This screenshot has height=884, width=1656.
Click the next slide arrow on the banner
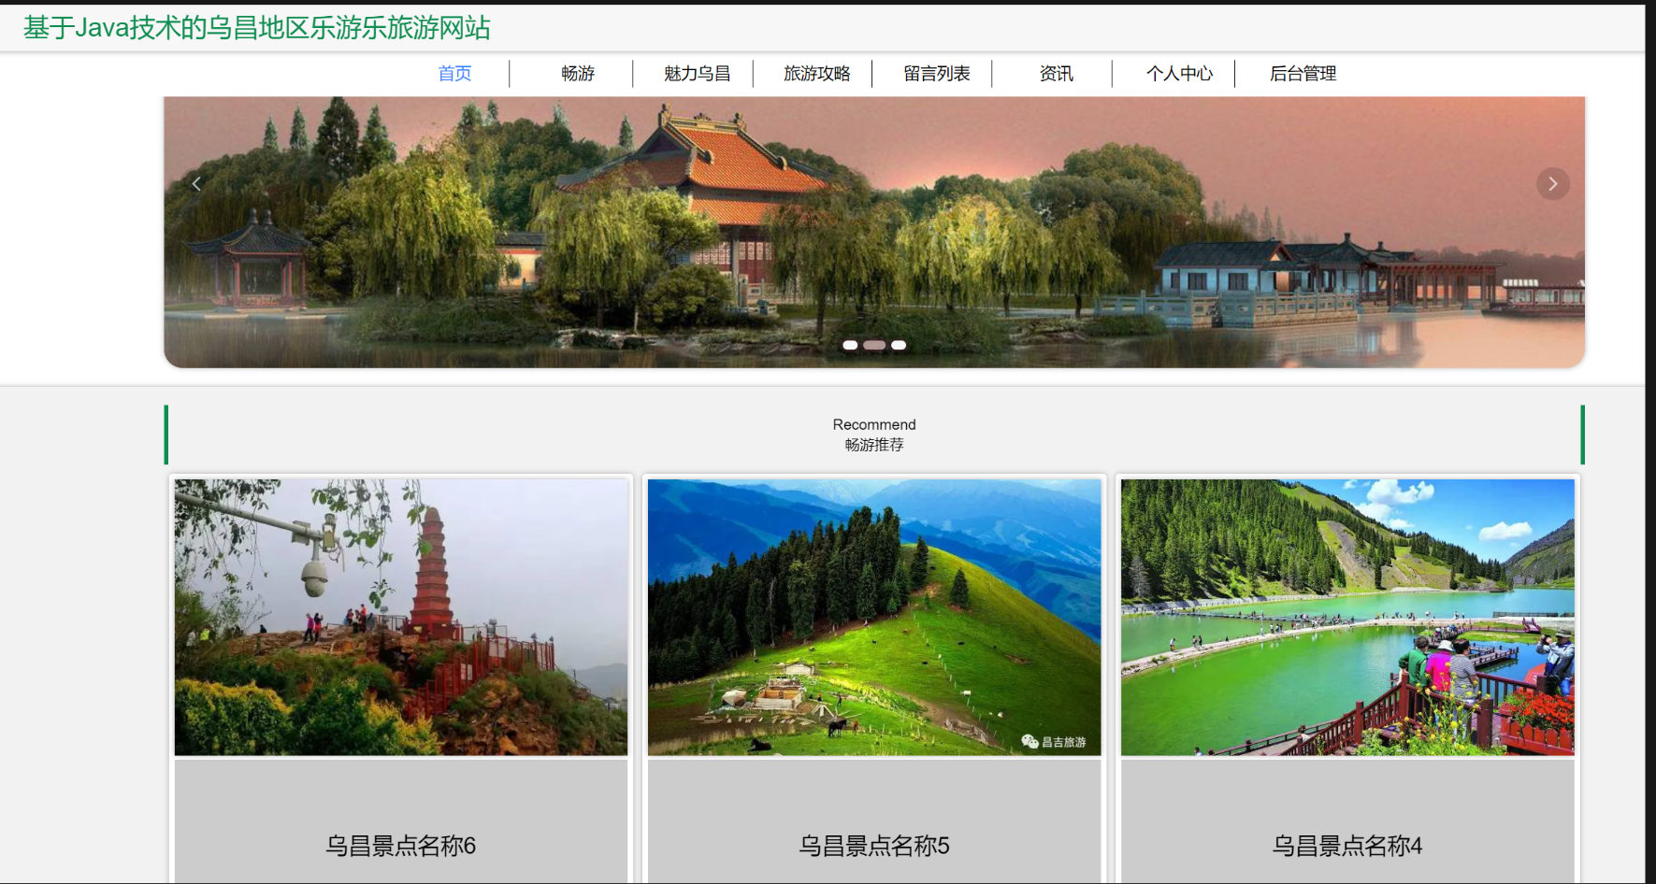point(1552,184)
